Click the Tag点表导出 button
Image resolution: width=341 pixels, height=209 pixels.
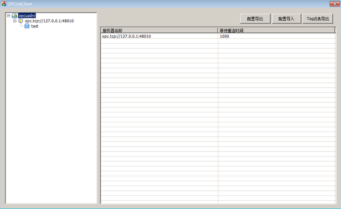tap(318, 19)
